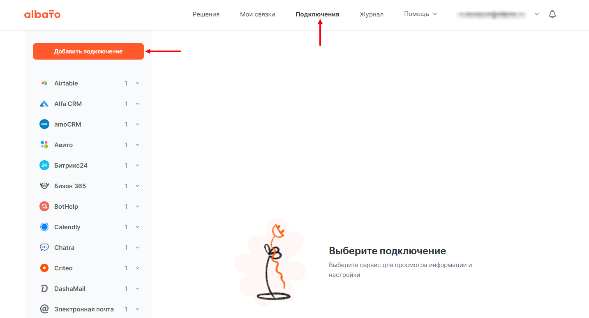This screenshot has width=589, height=318.
Task: Go to the Решения tab
Action: point(206,14)
